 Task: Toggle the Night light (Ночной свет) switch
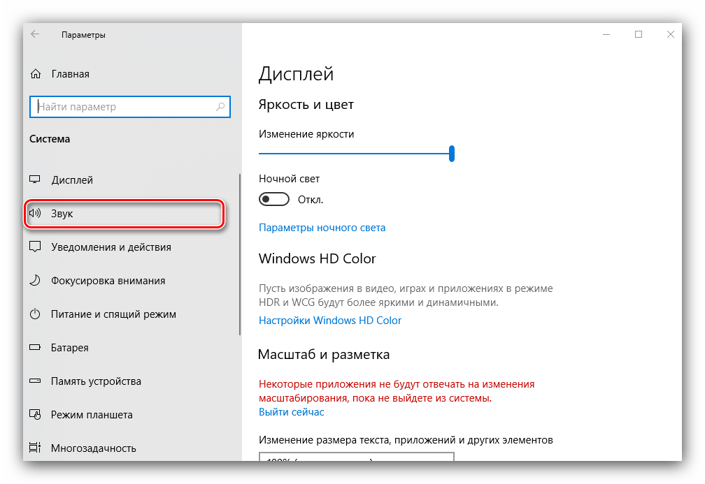273,200
